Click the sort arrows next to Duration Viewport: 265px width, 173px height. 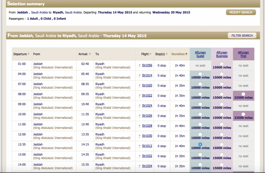tap(186, 54)
